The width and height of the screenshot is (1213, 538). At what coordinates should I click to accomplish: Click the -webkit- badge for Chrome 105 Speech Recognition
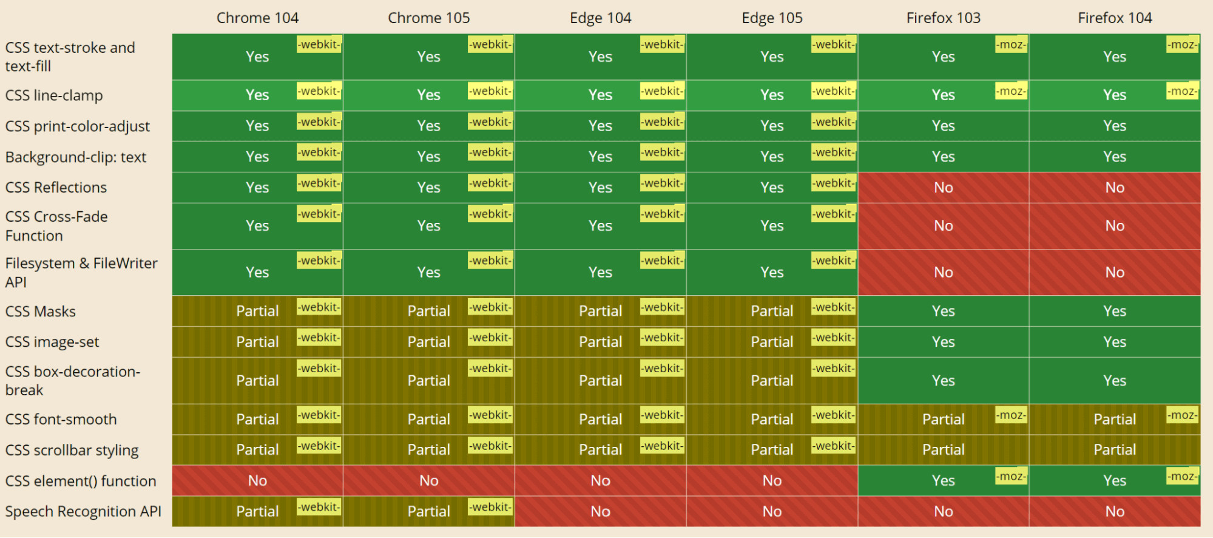(490, 507)
